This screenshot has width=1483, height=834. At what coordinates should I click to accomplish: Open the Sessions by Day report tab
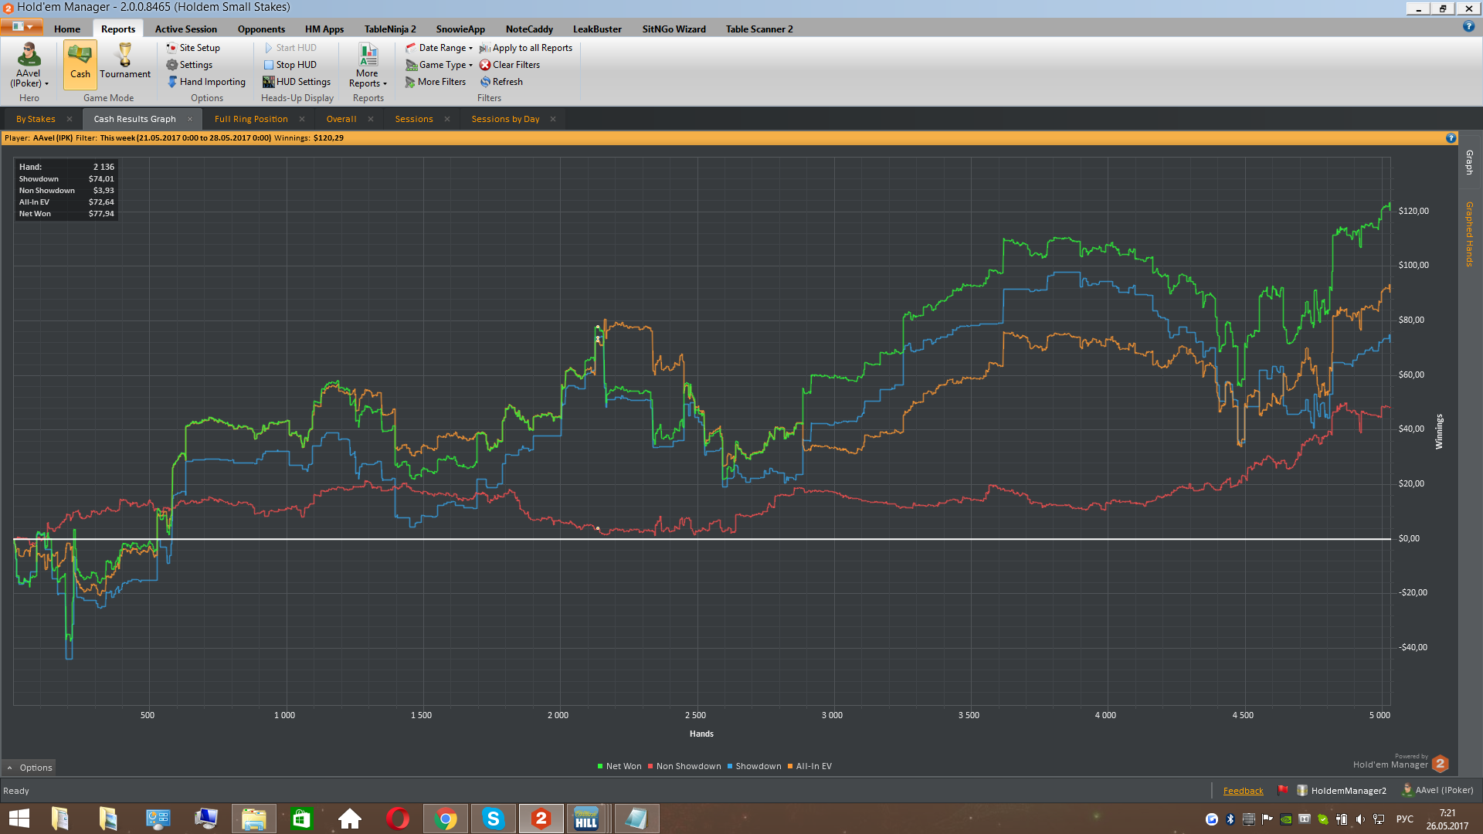(505, 119)
